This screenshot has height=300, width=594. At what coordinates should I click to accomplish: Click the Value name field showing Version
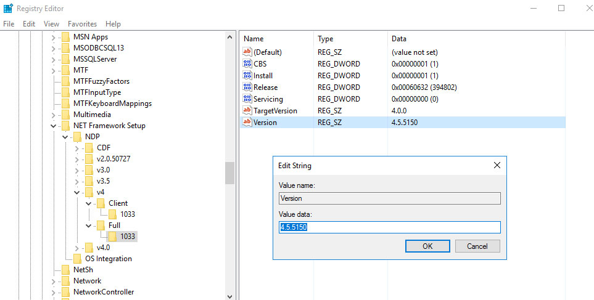pos(390,198)
